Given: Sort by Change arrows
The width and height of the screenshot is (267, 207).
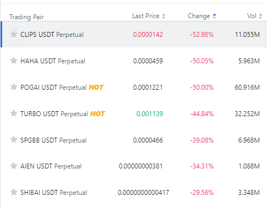Looking at the screenshot, I should [214, 16].
